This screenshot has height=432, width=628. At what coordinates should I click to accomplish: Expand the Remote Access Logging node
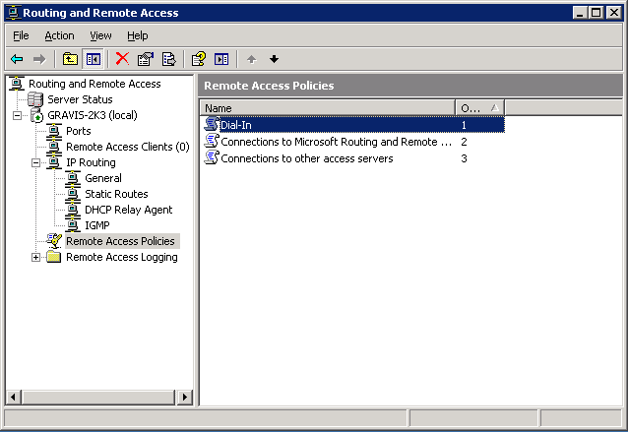[36, 258]
